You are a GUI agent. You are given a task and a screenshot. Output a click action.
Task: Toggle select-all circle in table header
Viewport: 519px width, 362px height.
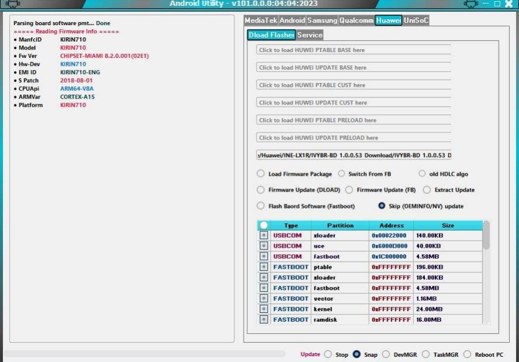click(x=264, y=225)
